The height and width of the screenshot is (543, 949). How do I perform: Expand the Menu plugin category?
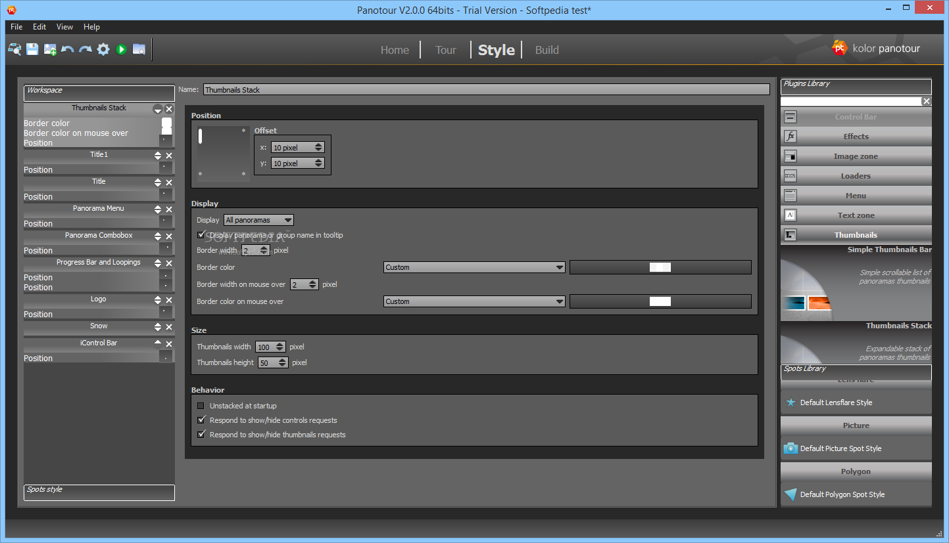point(856,196)
